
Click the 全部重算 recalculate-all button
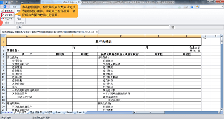(x=8, y=15)
